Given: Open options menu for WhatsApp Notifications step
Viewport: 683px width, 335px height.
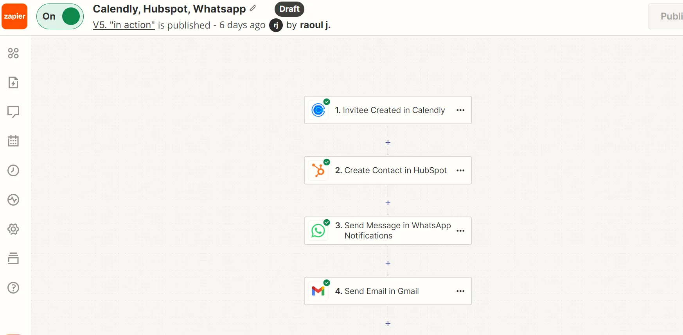Looking at the screenshot, I should [460, 231].
